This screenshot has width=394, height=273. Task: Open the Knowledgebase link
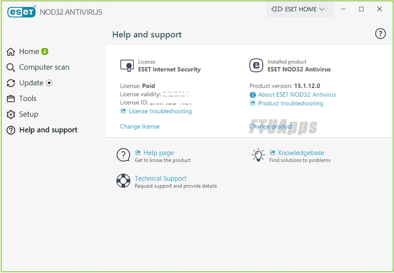tap(301, 153)
